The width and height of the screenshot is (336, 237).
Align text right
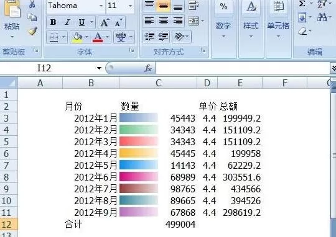click(x=178, y=21)
